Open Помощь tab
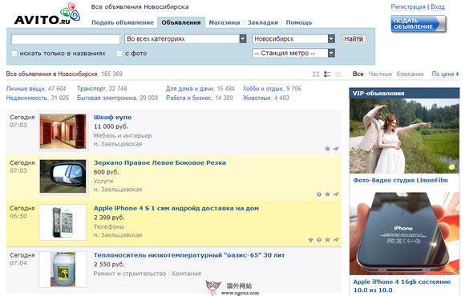This screenshot has width=465, height=296. pyautogui.click(x=298, y=22)
